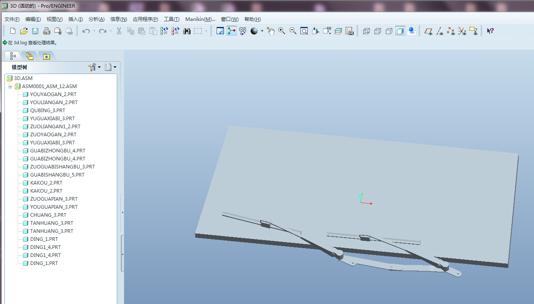Open the Saved View List icon
534x304 pixels.
pos(327,31)
